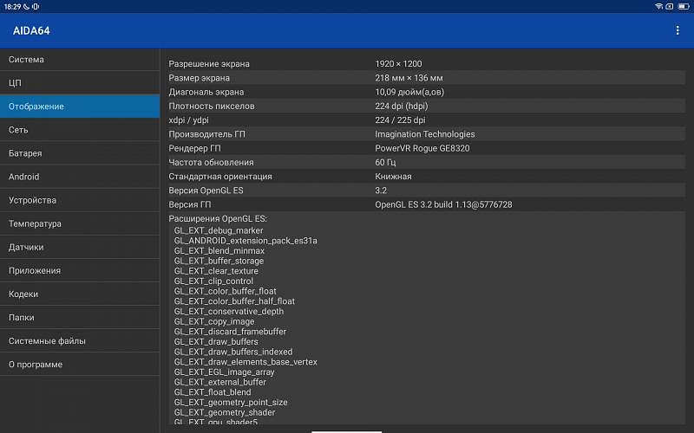Open the О программе page
Image resolution: width=694 pixels, height=433 pixels.
[x=80, y=364]
